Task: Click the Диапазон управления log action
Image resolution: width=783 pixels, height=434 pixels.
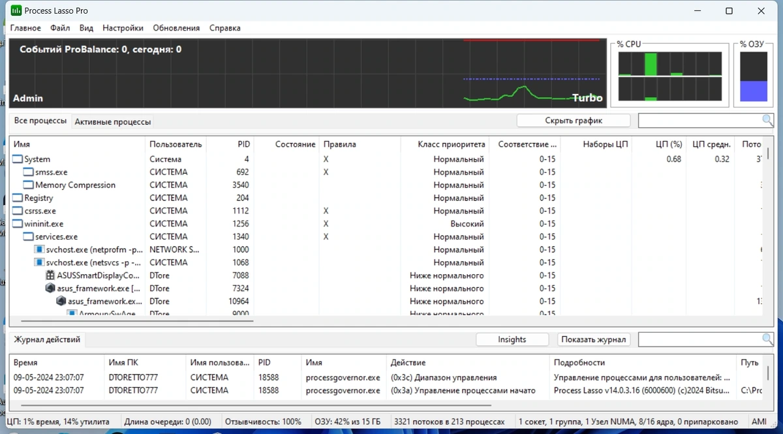Action: point(443,377)
